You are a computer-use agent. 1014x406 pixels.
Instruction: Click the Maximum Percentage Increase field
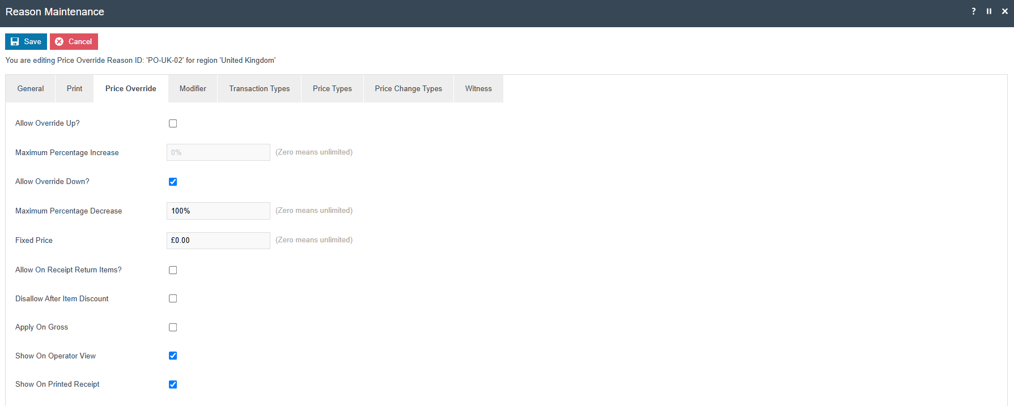tap(218, 152)
